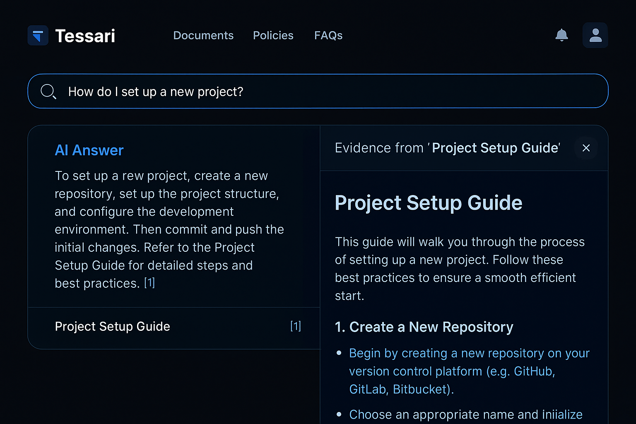Click the large 'Project Setup Guide' document title
The height and width of the screenshot is (424, 636).
pos(429,203)
